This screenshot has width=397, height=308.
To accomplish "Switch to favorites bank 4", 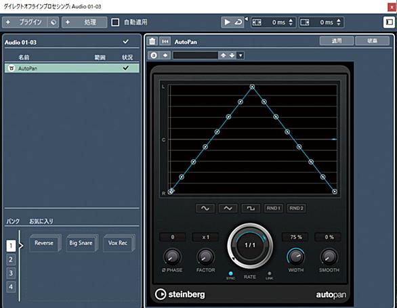I will tap(11, 287).
